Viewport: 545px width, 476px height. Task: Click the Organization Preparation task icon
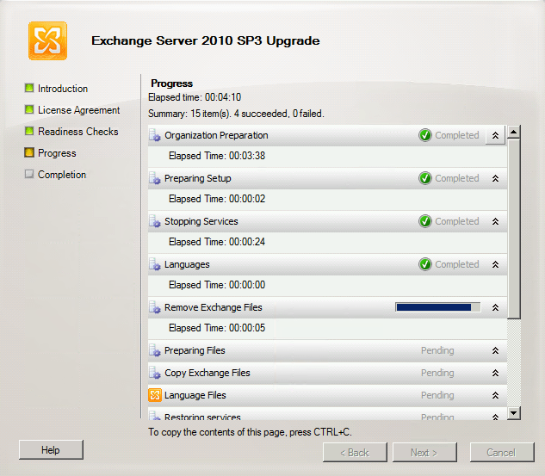(155, 135)
